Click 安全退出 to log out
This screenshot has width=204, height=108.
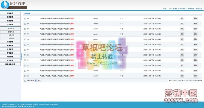click(x=199, y=9)
